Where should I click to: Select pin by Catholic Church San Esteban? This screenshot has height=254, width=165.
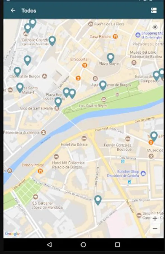(x=52, y=41)
